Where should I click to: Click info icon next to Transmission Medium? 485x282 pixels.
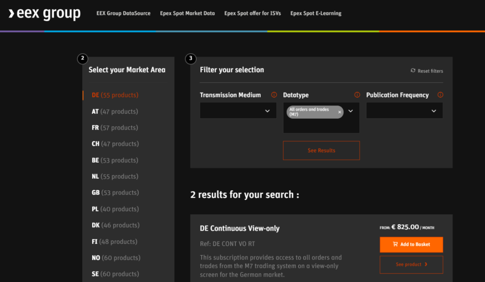pyautogui.click(x=274, y=95)
